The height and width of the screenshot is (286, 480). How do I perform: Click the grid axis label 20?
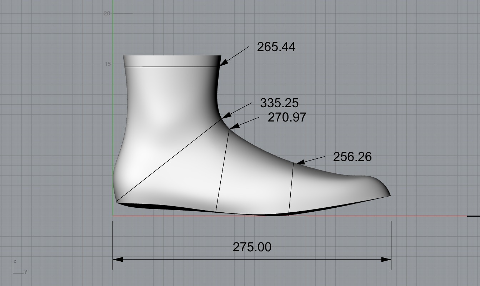(106, 14)
